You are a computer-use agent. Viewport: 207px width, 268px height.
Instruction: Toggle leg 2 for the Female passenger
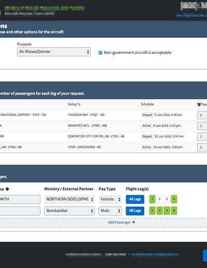click(x=159, y=199)
